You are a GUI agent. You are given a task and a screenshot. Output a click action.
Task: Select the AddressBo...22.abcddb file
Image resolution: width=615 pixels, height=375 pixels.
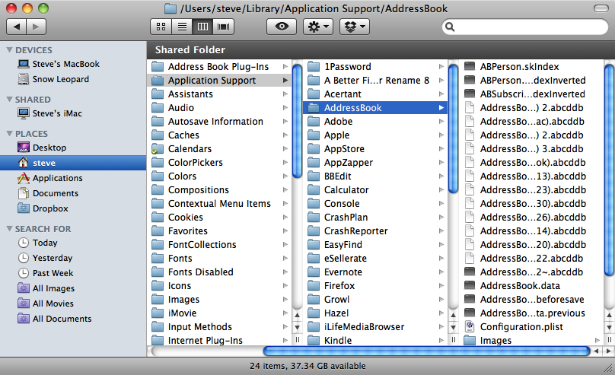click(531, 258)
